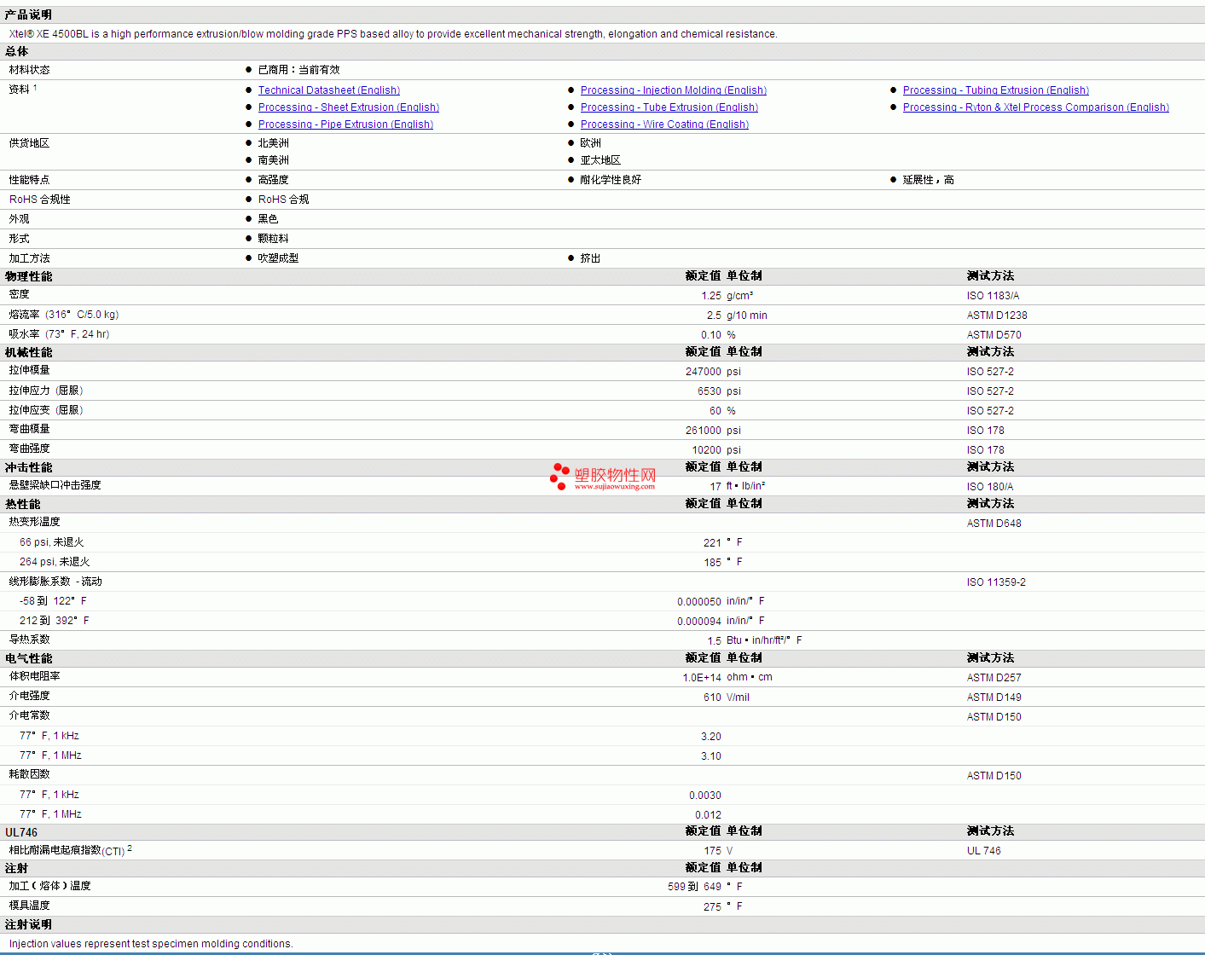Select the 'UL 746' test method
The image size is (1205, 955).
pyautogui.click(x=984, y=851)
